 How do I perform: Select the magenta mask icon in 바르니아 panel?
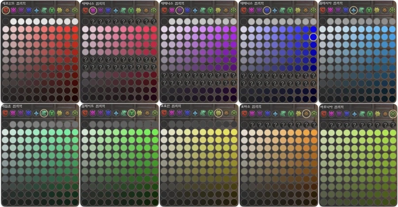click(x=332, y=114)
